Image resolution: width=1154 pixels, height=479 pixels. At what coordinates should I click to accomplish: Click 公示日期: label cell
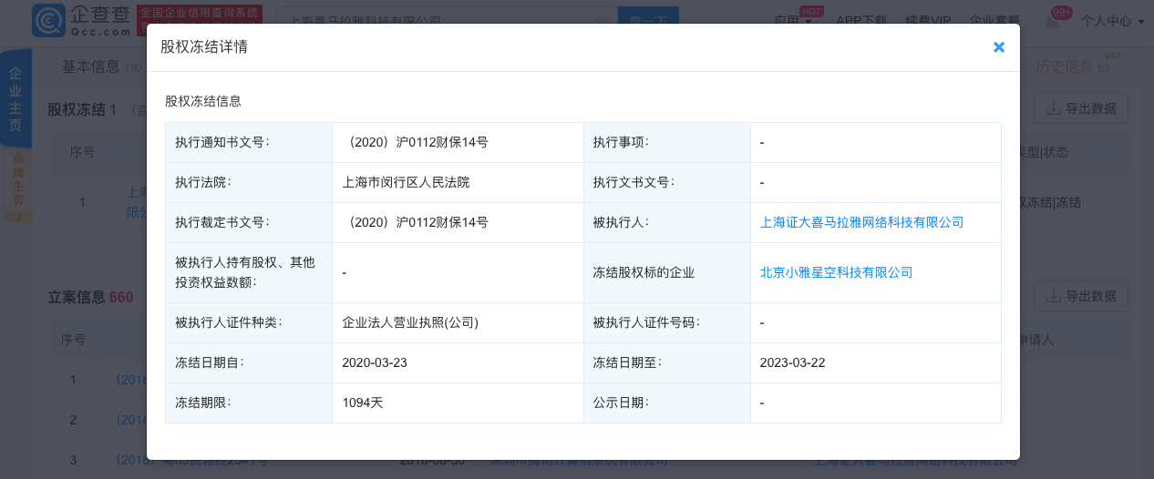pyautogui.click(x=667, y=403)
